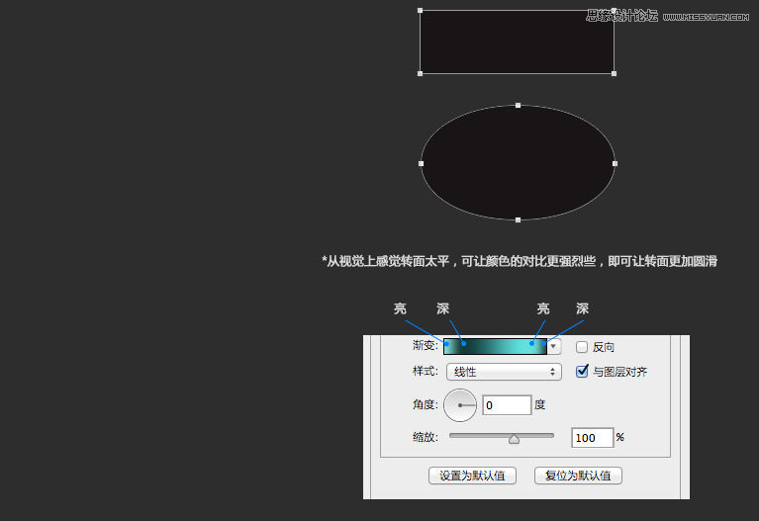Click the ellipse's top anchor point
Image resolution: width=759 pixels, height=521 pixels.
pos(518,105)
